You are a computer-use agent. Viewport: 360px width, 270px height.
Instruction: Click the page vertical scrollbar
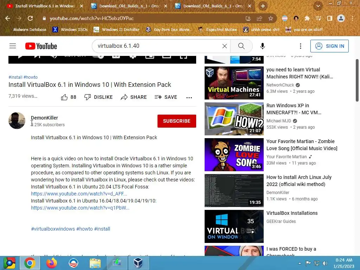[357, 81]
